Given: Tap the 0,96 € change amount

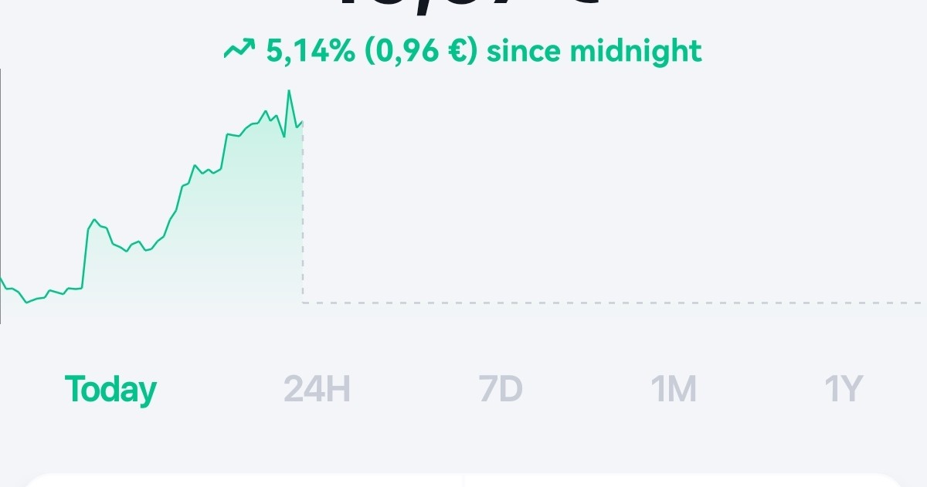Looking at the screenshot, I should [x=420, y=51].
